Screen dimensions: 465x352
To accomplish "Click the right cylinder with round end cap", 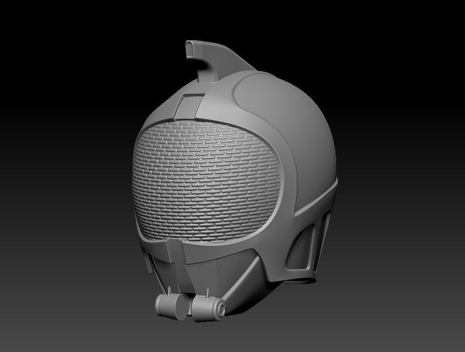I will pyautogui.click(x=209, y=309).
